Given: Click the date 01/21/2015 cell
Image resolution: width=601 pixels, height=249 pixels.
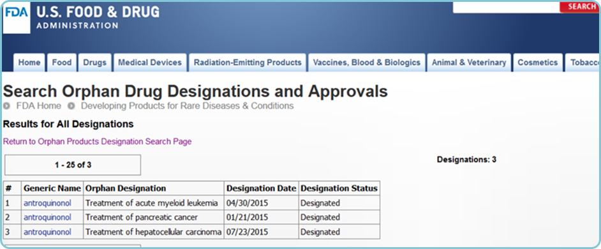Looking at the screenshot, I should point(262,218).
